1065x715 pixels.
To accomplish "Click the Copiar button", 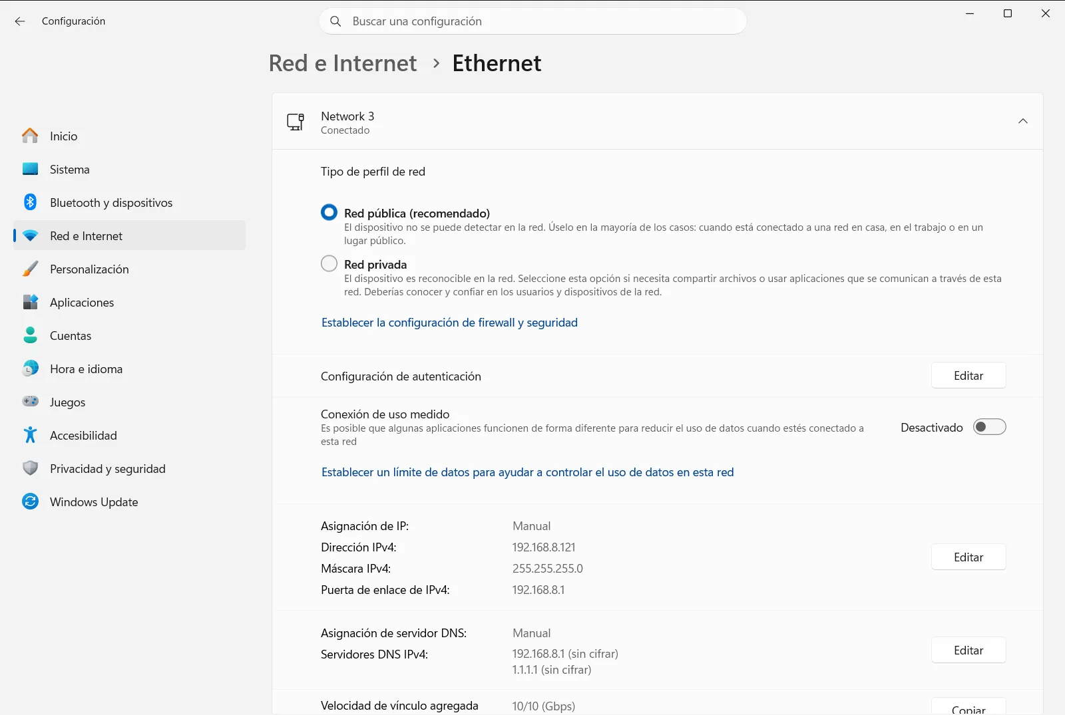I will (x=968, y=706).
